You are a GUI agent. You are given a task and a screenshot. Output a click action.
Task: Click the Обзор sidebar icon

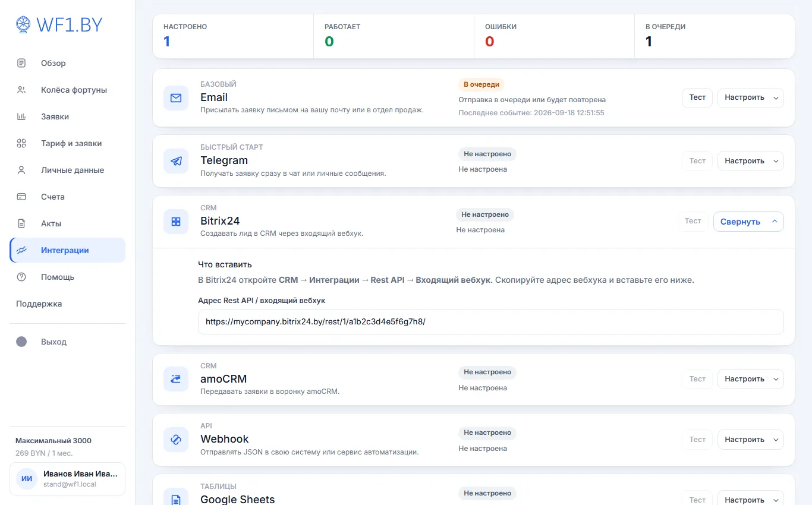pyautogui.click(x=21, y=63)
